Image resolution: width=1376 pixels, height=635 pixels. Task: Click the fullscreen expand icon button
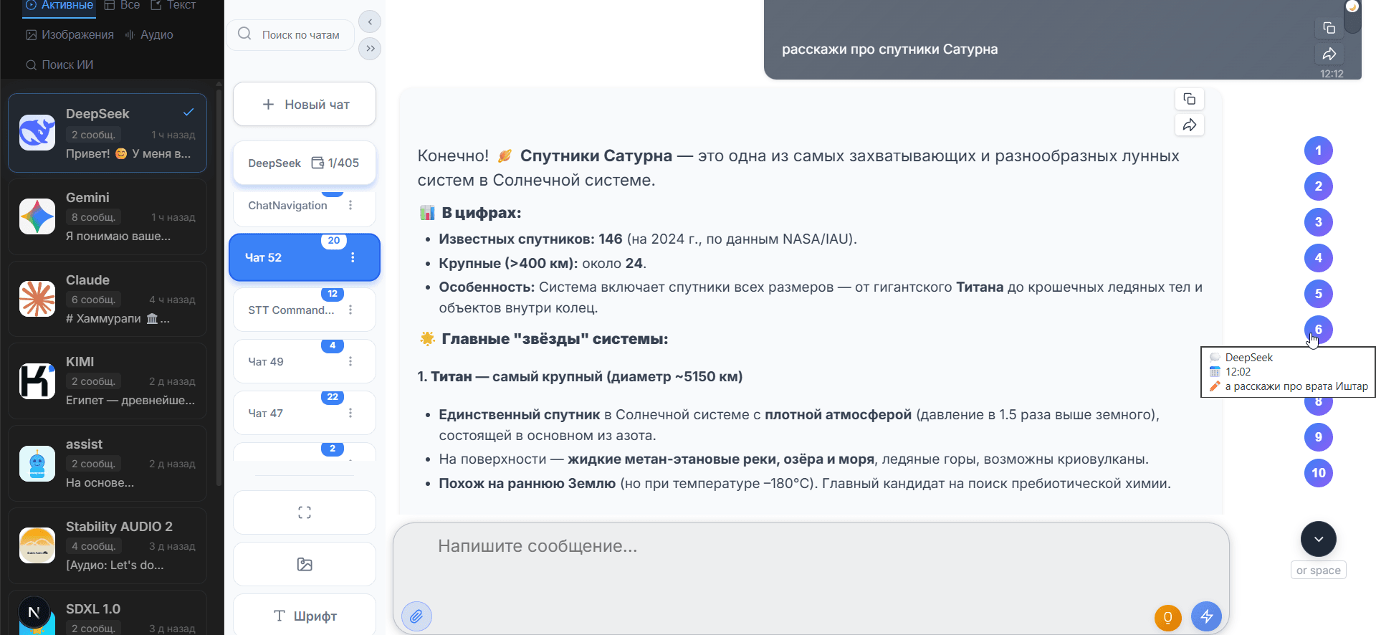[x=305, y=512]
